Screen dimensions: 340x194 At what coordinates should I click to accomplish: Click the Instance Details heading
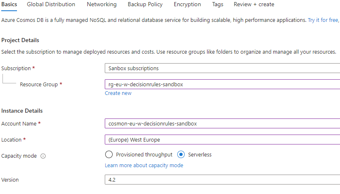pos(22,111)
